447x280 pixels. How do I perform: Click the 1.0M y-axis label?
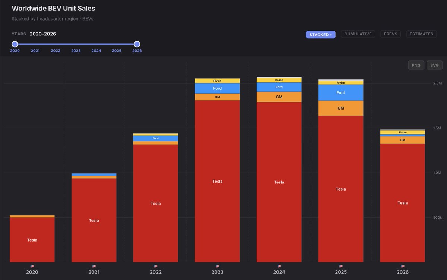[437, 173]
